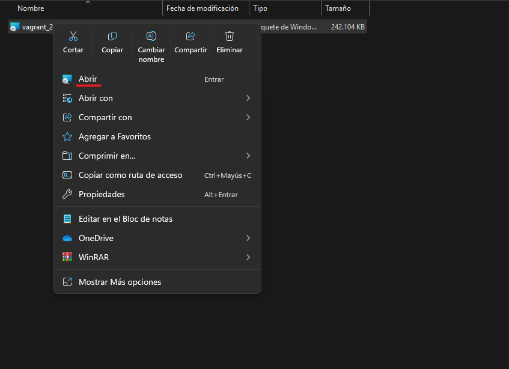Select the Cambiar nombre rename icon
Image resolution: width=509 pixels, height=369 pixels.
point(151,37)
